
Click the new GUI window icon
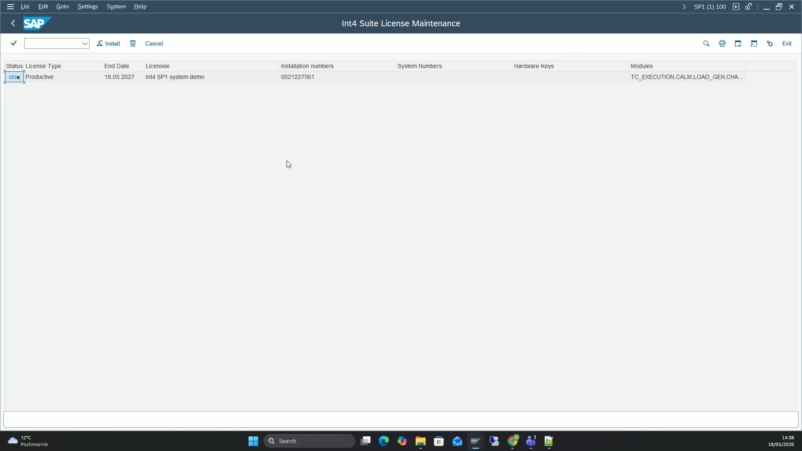coord(738,43)
